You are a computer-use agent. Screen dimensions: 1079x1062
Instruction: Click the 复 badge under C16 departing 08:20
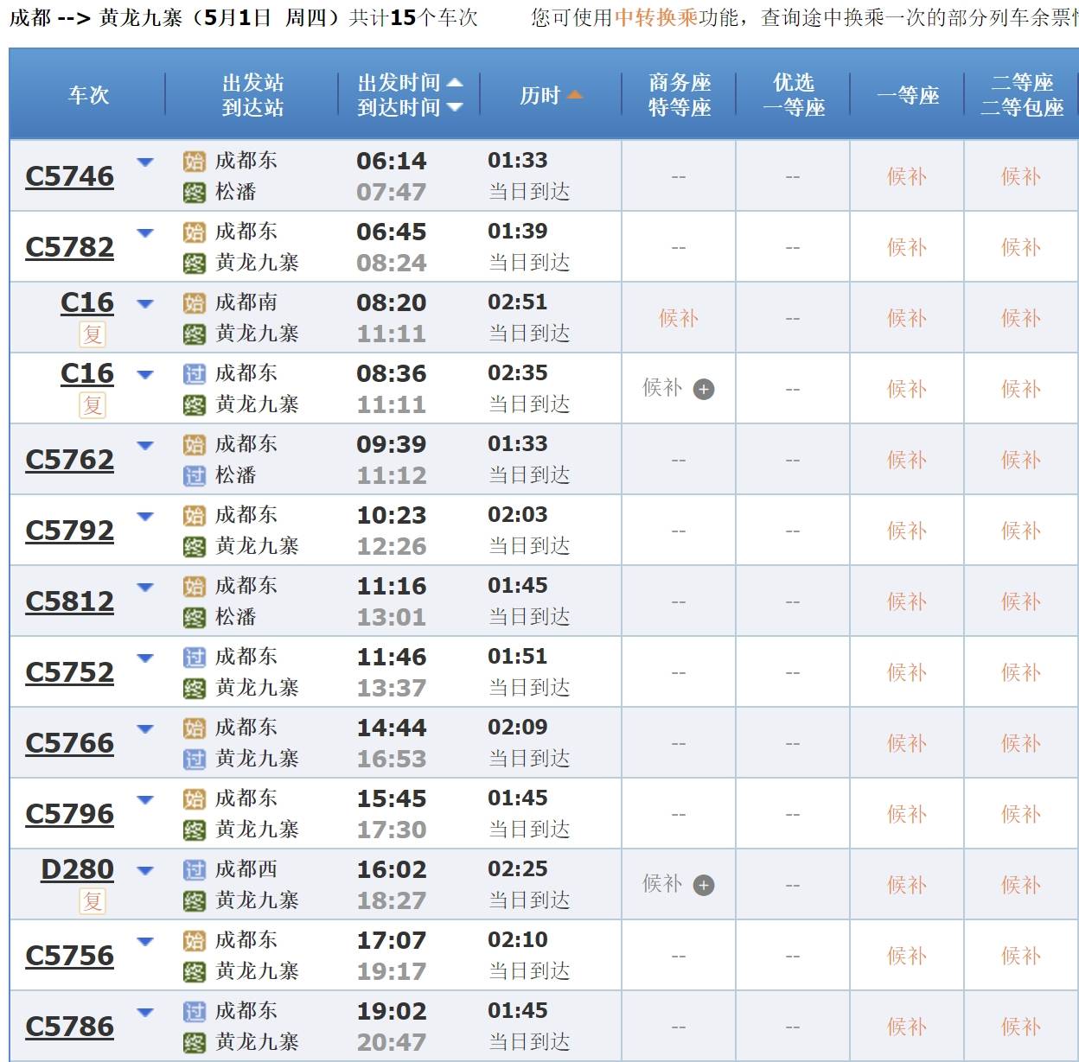(x=93, y=334)
